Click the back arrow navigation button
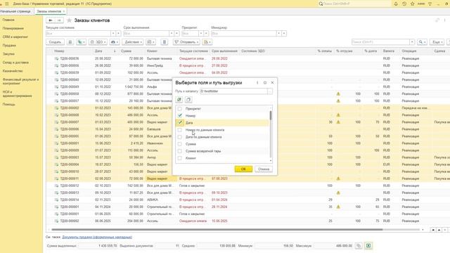The image size is (450, 253). [x=51, y=20]
